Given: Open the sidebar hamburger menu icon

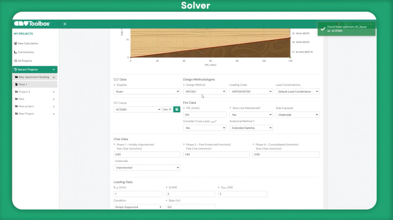Looking at the screenshot, I should (x=65, y=24).
